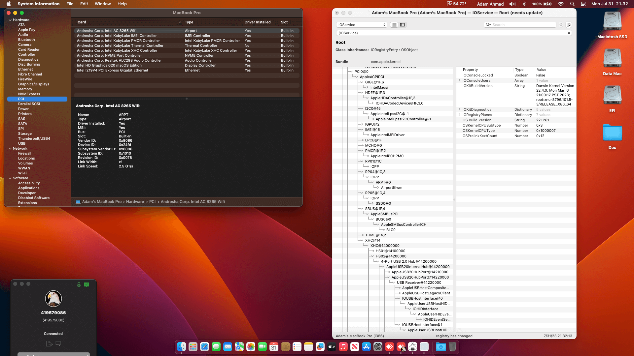The image size is (634, 356).
Task: Click the Bluetooth icon in the menu bar
Action: click(524, 4)
